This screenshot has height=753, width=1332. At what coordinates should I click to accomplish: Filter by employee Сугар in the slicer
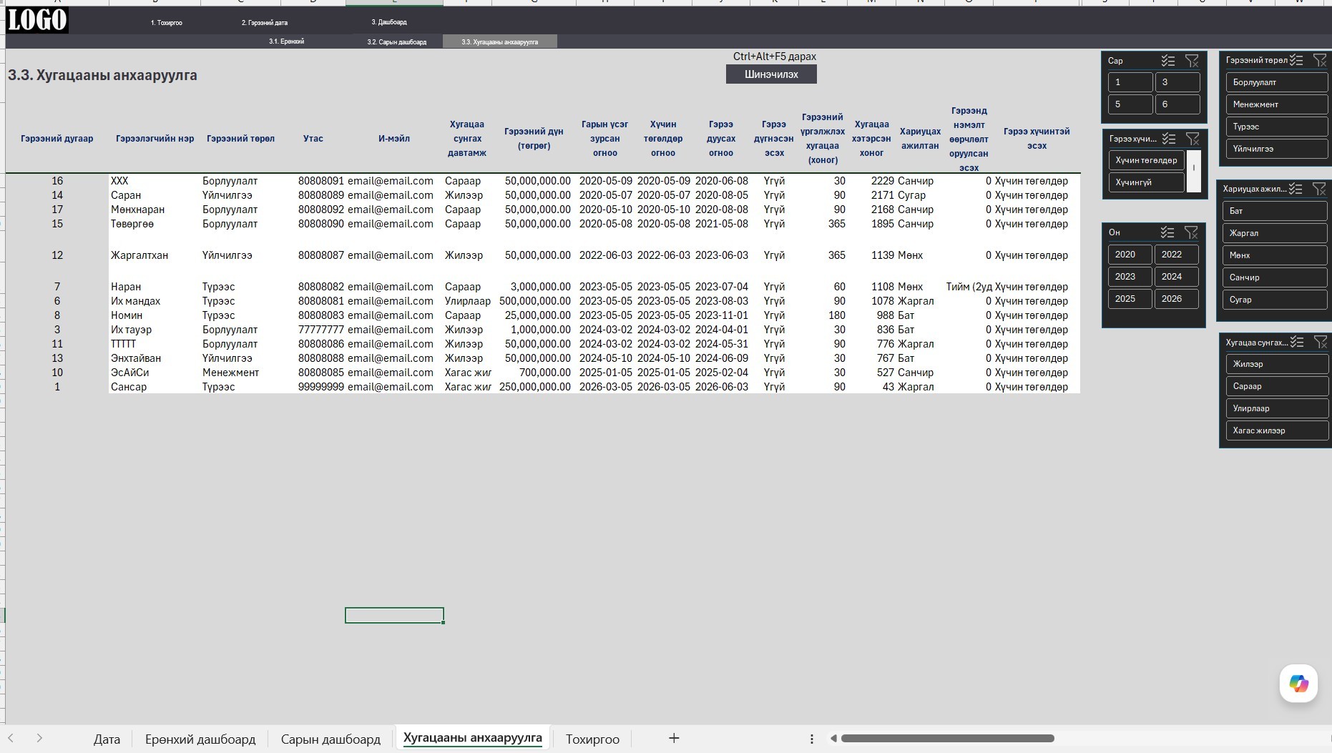click(1275, 300)
